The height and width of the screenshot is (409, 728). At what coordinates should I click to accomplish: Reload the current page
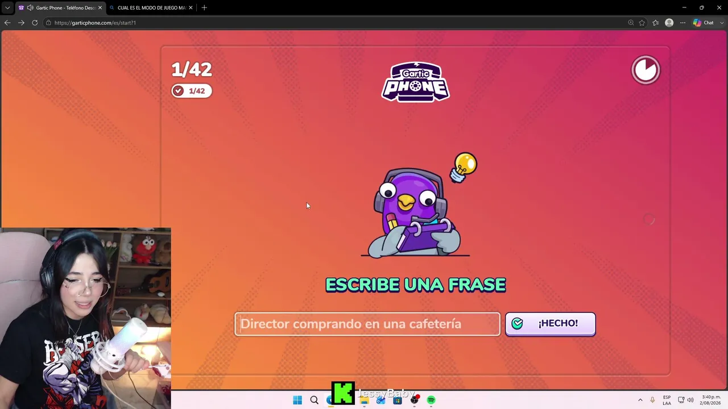[x=35, y=23]
